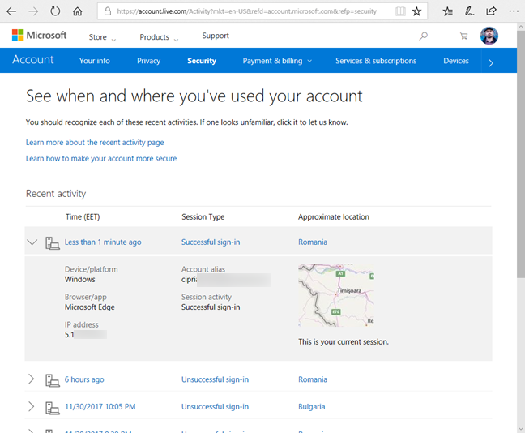
Task: Click device icon beside '11/30/2017 10:05 PM'
Action: 52,408
